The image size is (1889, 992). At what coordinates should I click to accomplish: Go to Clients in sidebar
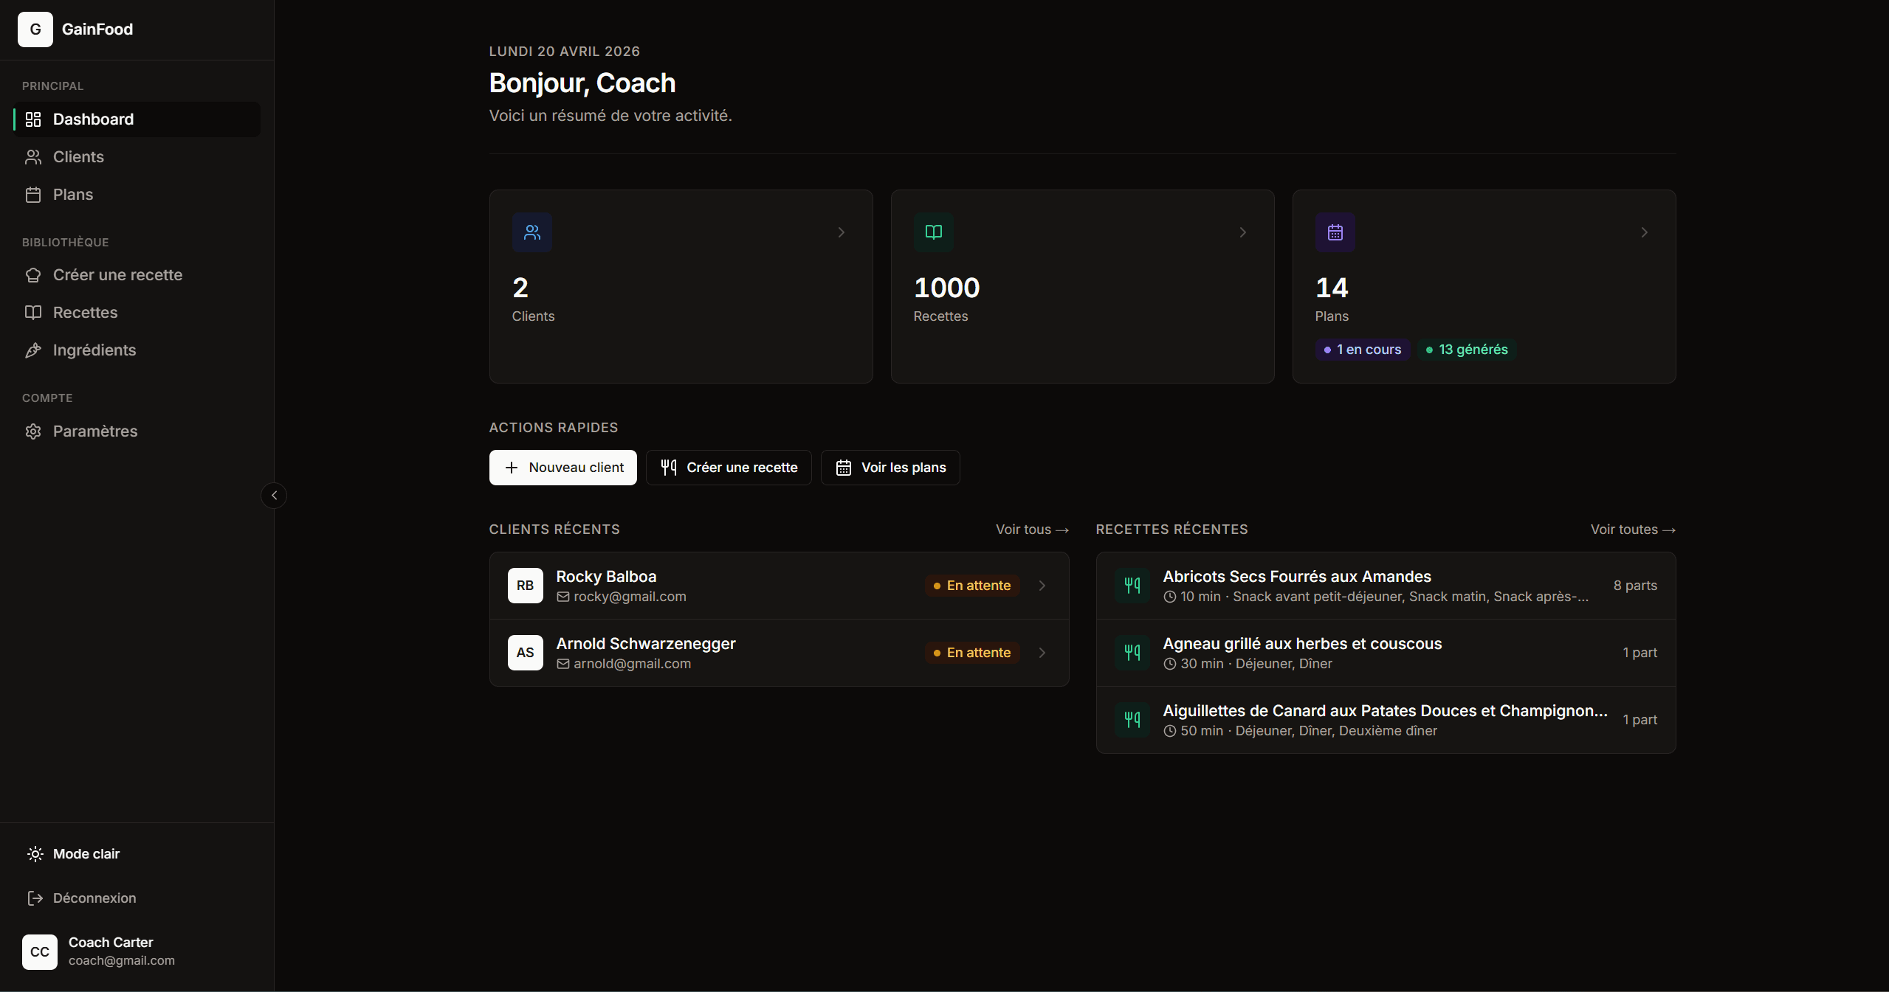click(x=137, y=157)
